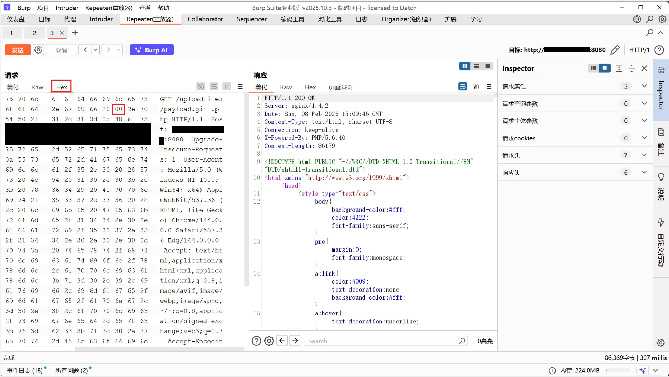Set Inspector left layout toggle
This screenshot has height=377, width=669.
(593, 68)
